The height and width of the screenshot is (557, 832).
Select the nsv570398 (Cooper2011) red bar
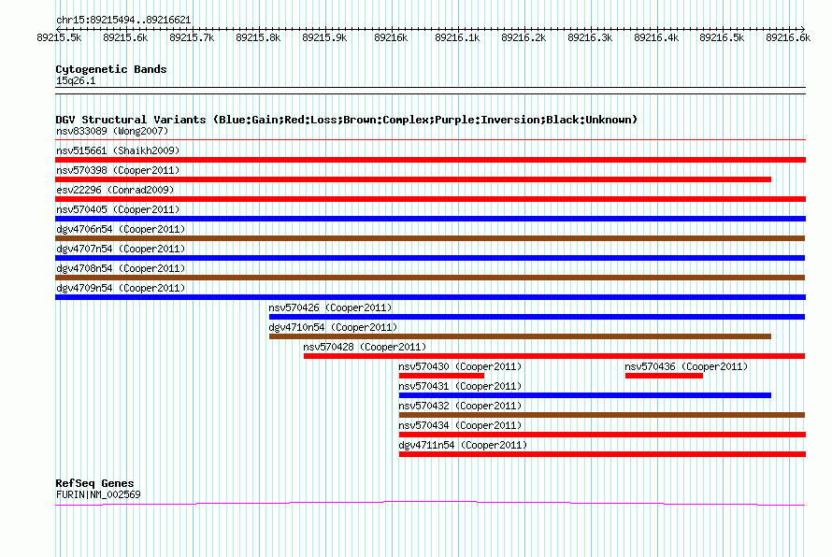coord(413,179)
